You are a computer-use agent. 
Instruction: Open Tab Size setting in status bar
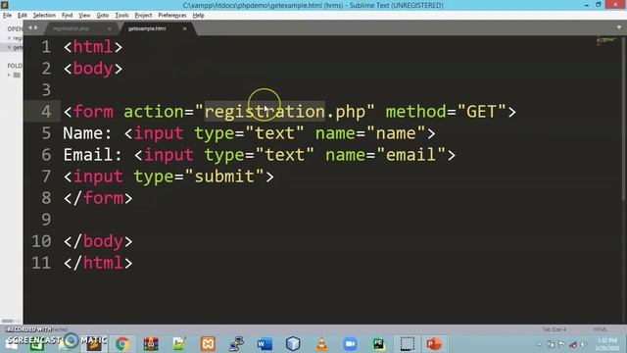(554, 329)
